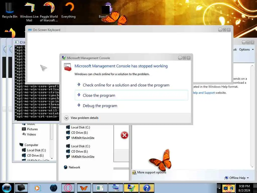Open the Options dropdown in Help window

[x=246, y=50]
